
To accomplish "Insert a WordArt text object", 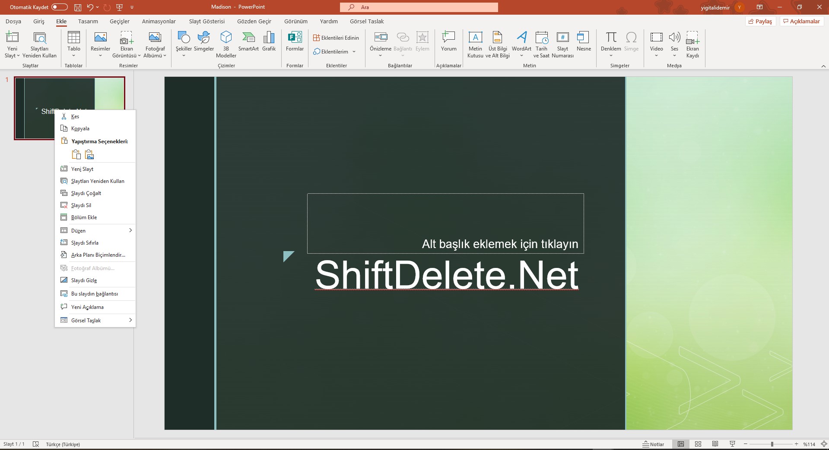I will click(521, 41).
